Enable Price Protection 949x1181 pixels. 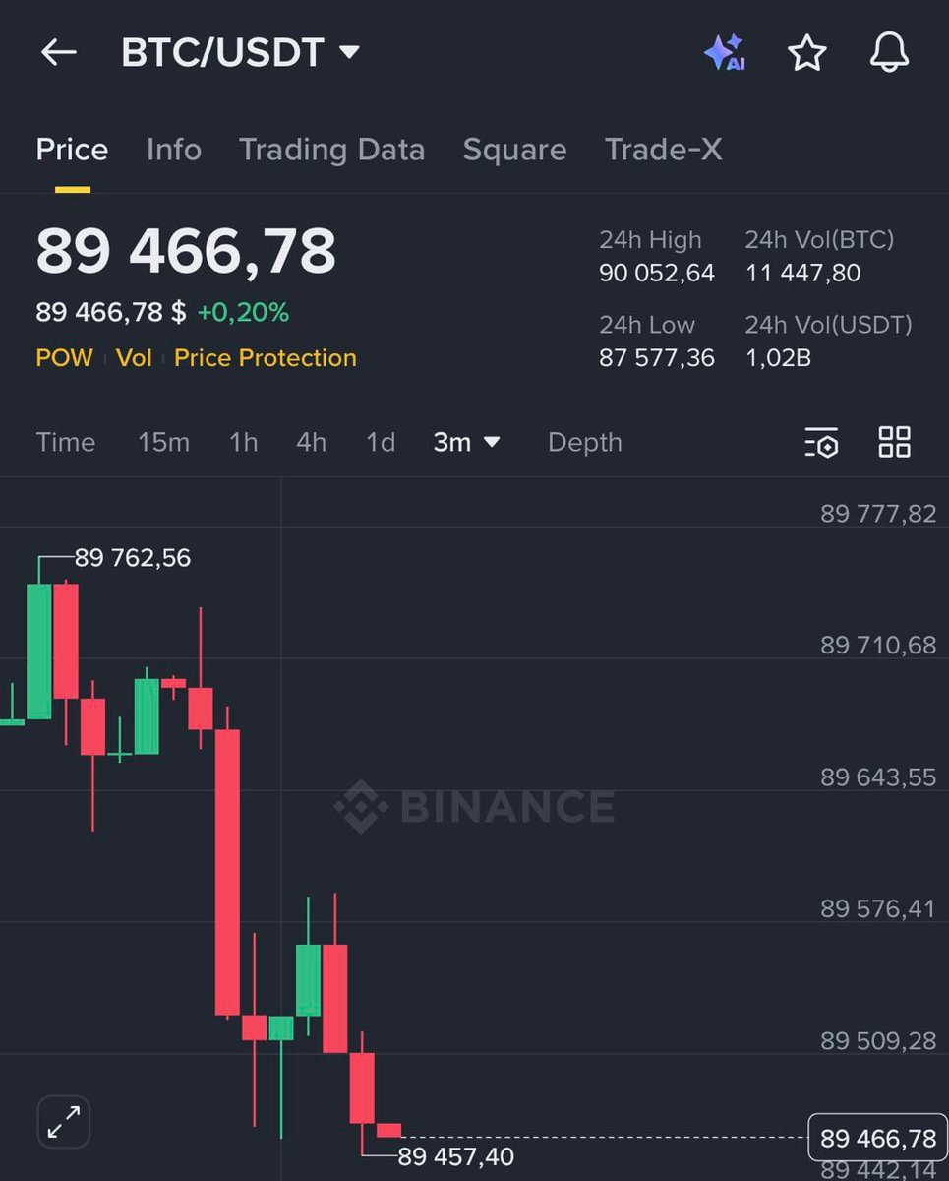tap(265, 358)
